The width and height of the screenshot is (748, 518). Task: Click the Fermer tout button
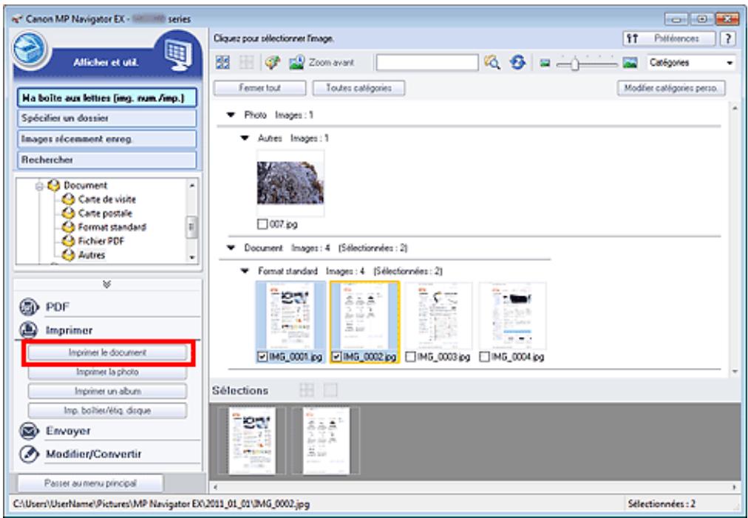[259, 88]
